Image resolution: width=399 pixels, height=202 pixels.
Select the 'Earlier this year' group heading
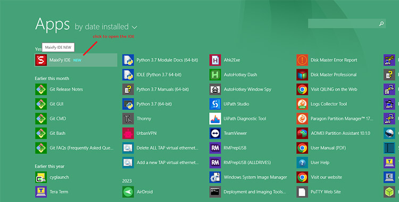(49, 166)
